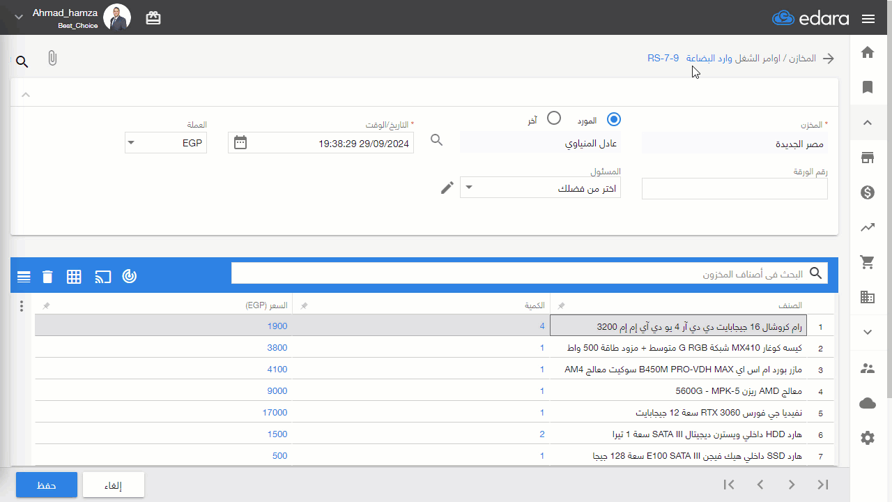The height and width of the screenshot is (502, 892).
Task: Open the cloud sidebar icon
Action: 868,403
